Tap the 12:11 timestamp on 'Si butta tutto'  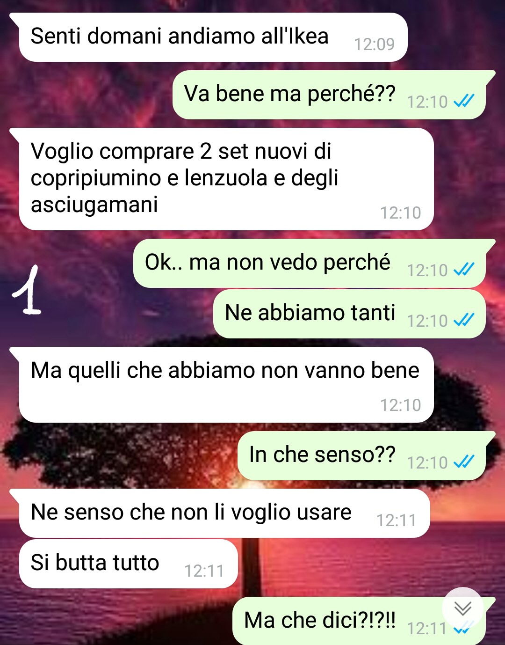[x=204, y=571]
